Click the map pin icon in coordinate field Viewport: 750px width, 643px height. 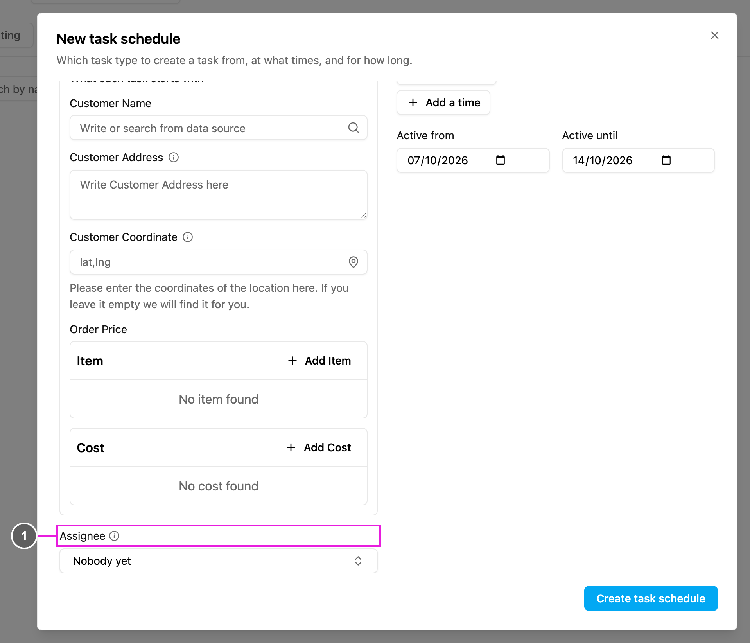point(353,262)
